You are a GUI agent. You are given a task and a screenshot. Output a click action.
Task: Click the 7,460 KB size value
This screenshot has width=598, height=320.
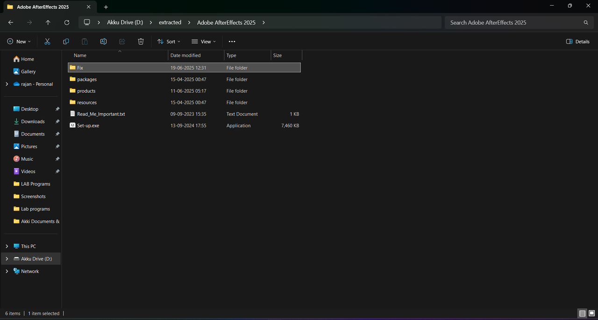(x=290, y=125)
